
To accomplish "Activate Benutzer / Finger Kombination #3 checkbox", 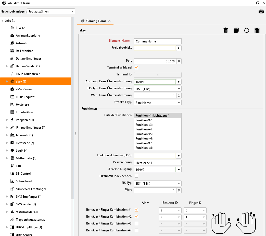I will [x=136, y=223].
